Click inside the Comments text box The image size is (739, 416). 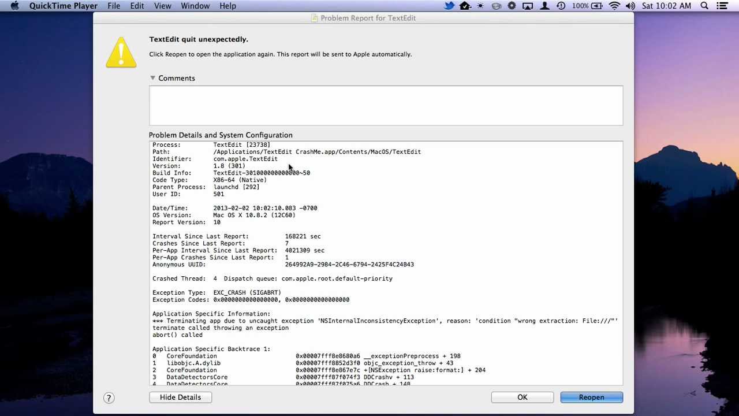pyautogui.click(x=386, y=105)
